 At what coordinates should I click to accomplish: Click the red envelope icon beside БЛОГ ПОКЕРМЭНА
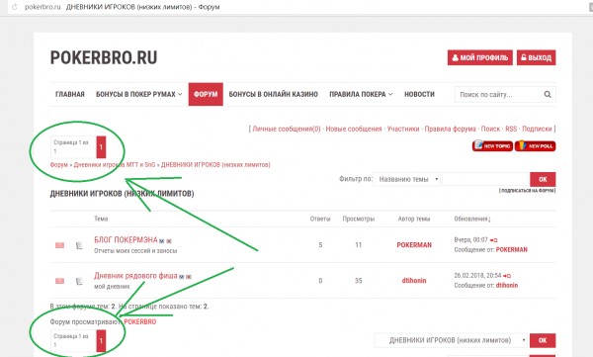59,245
